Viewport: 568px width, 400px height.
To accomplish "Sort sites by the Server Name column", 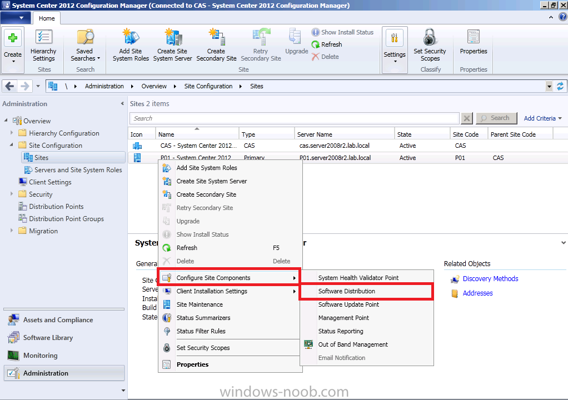I will click(x=344, y=134).
